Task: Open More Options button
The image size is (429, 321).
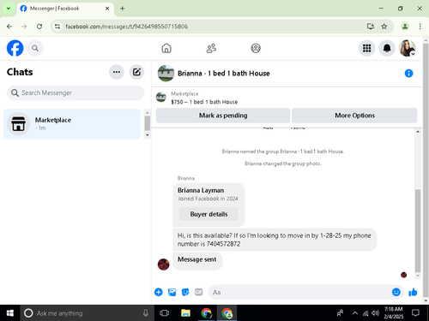Action: [354, 116]
